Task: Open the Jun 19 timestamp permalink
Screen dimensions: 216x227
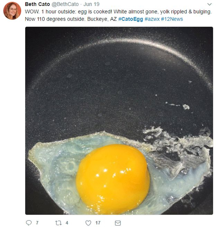Action: tap(91, 4)
